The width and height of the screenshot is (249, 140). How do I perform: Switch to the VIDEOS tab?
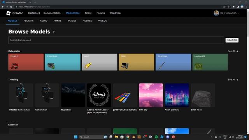(102, 21)
